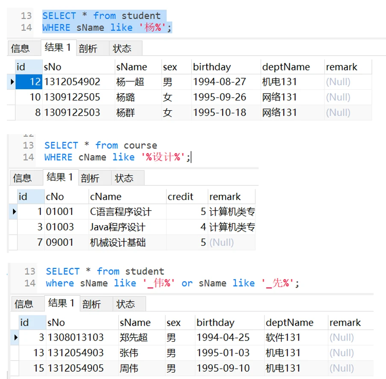This screenshot has height=379, width=386.
Task: Click the row indicator arrow next to C语言程序设计
Action: pos(14,212)
